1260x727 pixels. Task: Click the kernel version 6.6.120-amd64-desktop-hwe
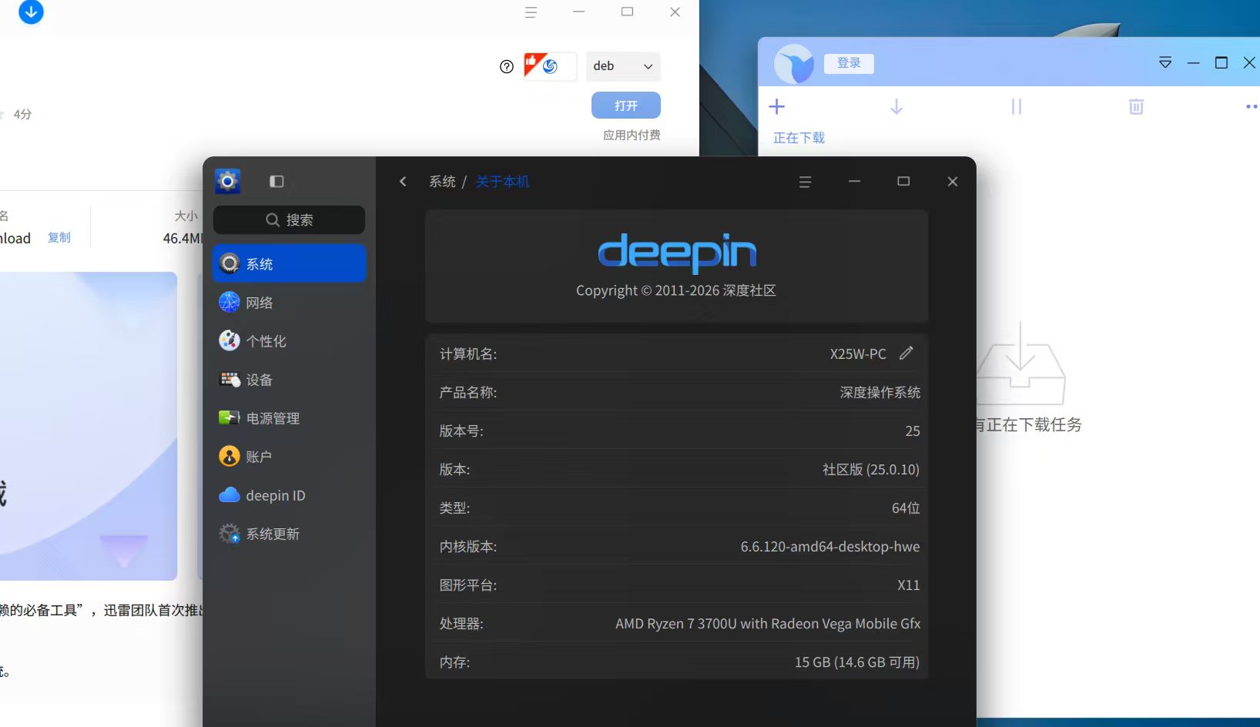830,546
